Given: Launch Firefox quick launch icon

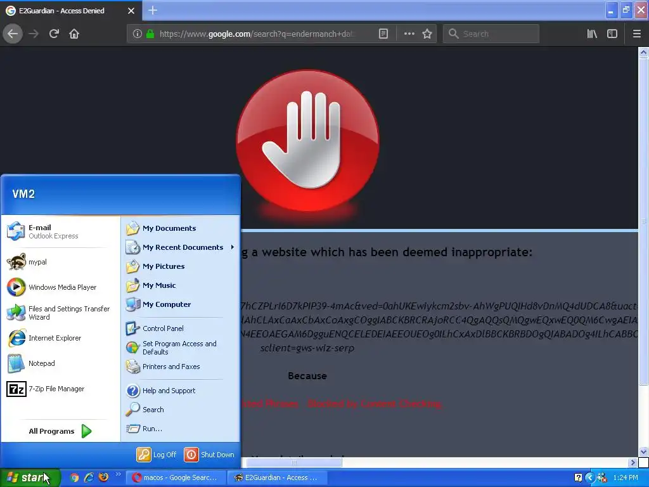Looking at the screenshot, I should 103,477.
